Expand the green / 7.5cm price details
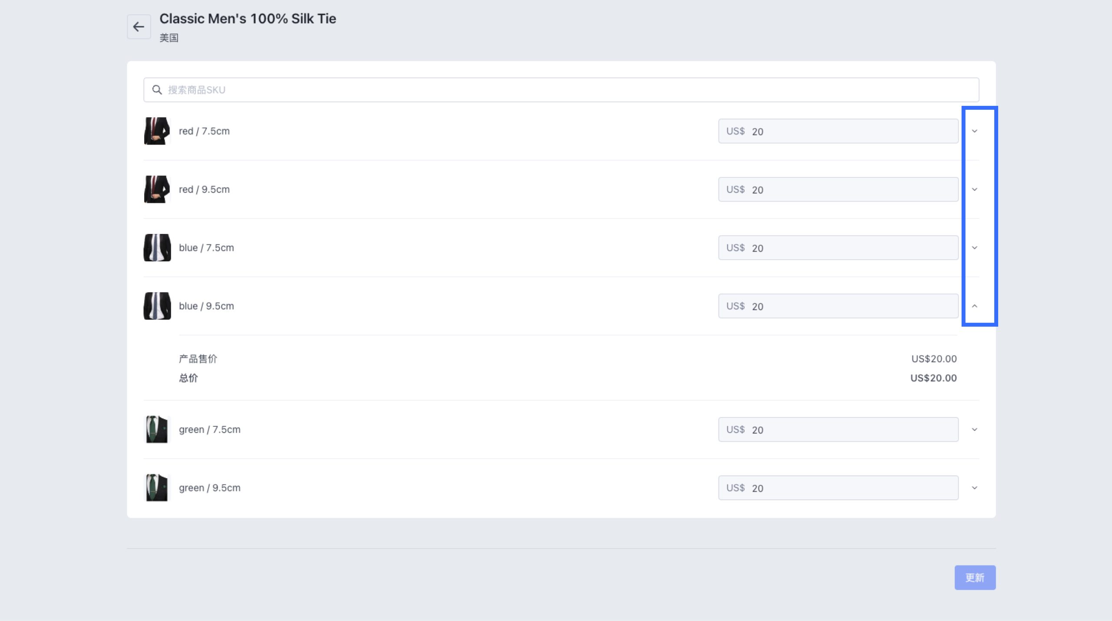 click(974, 430)
